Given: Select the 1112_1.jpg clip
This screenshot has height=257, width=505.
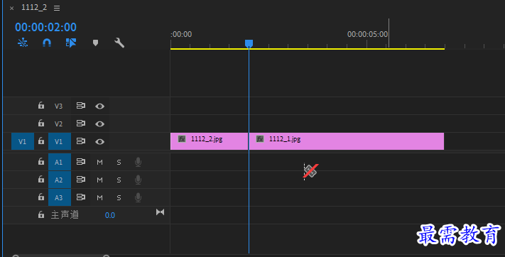Looking at the screenshot, I should (x=346, y=141).
